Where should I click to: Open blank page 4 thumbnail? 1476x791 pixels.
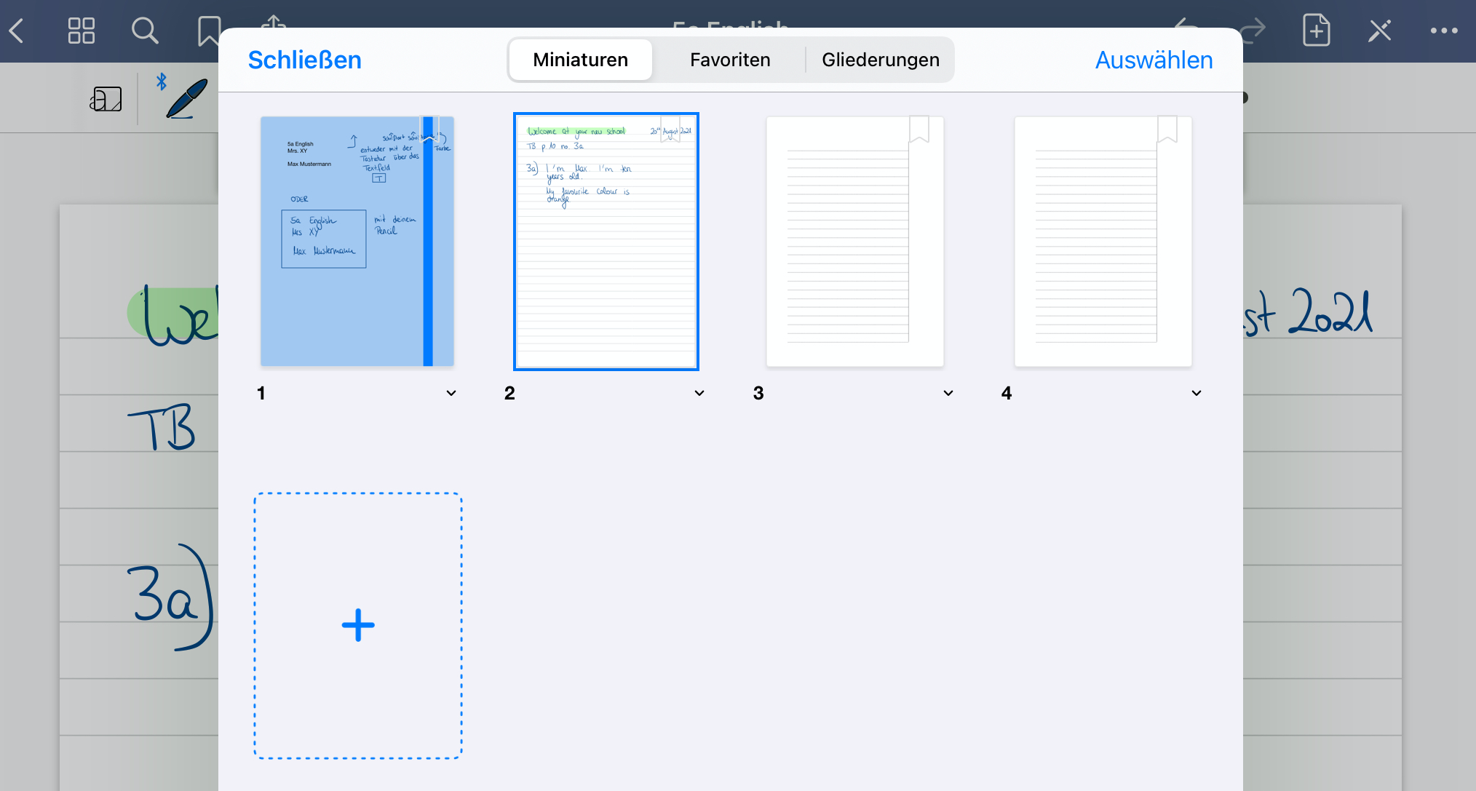click(1103, 241)
